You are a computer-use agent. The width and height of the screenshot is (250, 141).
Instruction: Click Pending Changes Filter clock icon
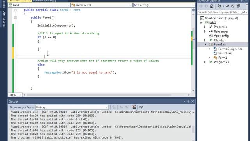click(220, 6)
